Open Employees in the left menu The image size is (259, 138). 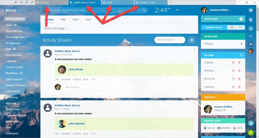pos(12,133)
